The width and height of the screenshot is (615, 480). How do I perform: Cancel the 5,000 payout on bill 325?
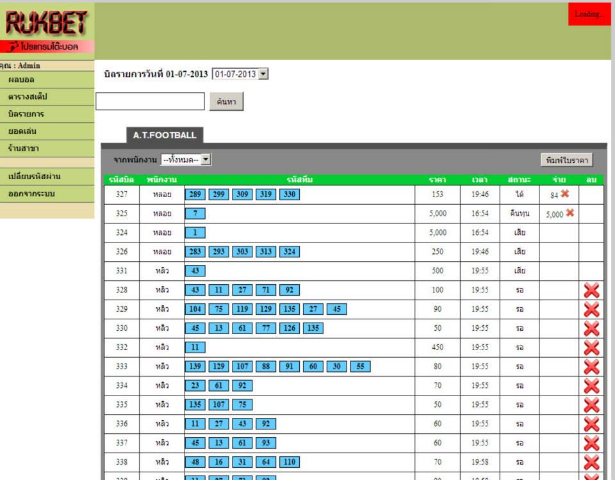click(570, 212)
